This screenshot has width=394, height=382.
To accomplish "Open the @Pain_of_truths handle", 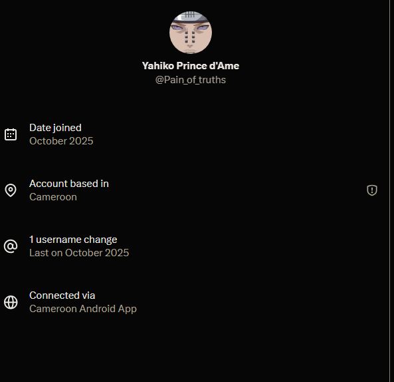I will [x=191, y=80].
